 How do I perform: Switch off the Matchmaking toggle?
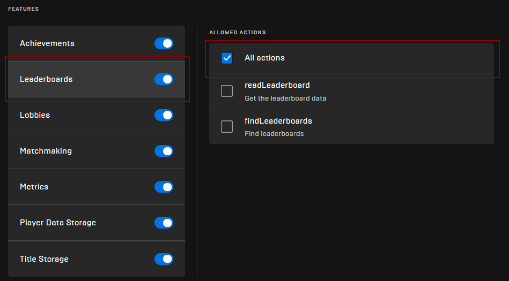click(164, 151)
